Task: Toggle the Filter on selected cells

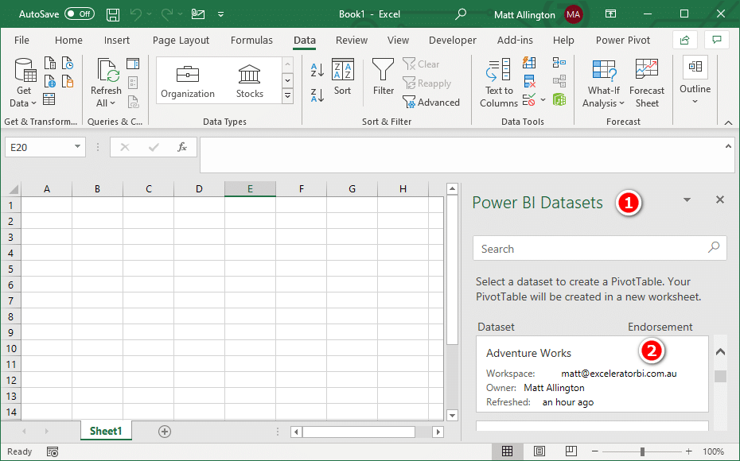Action: 384,77
